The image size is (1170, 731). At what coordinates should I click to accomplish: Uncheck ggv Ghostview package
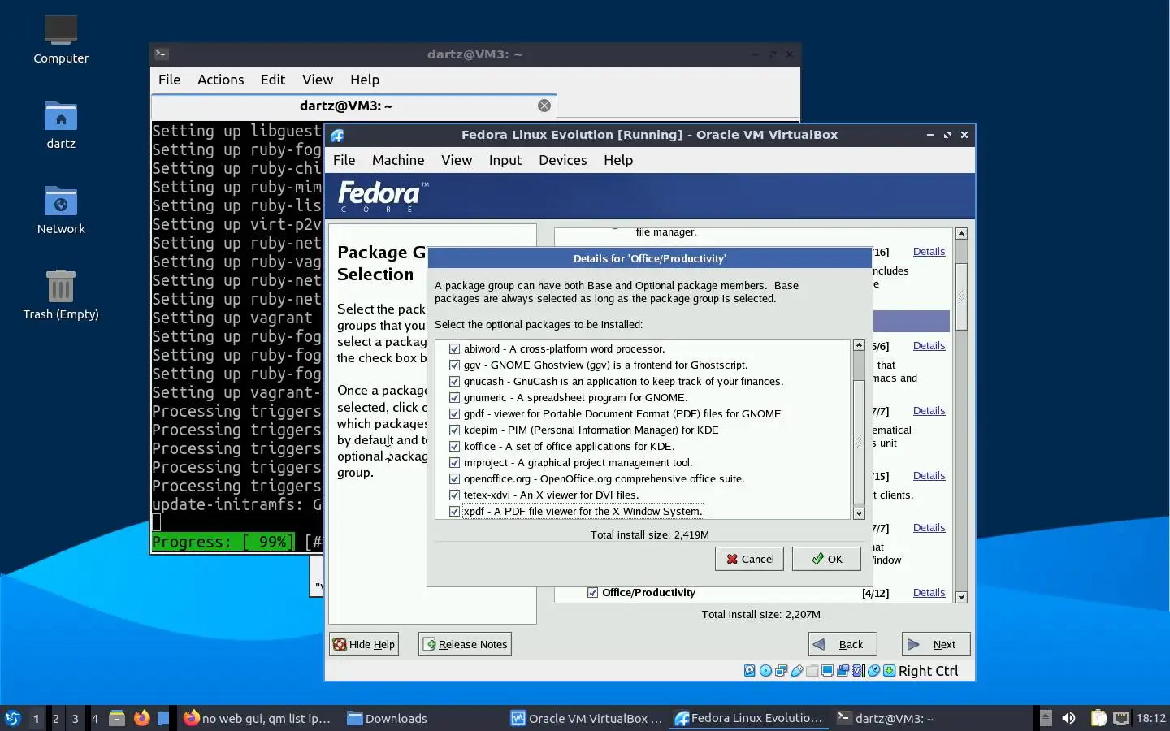455,365
